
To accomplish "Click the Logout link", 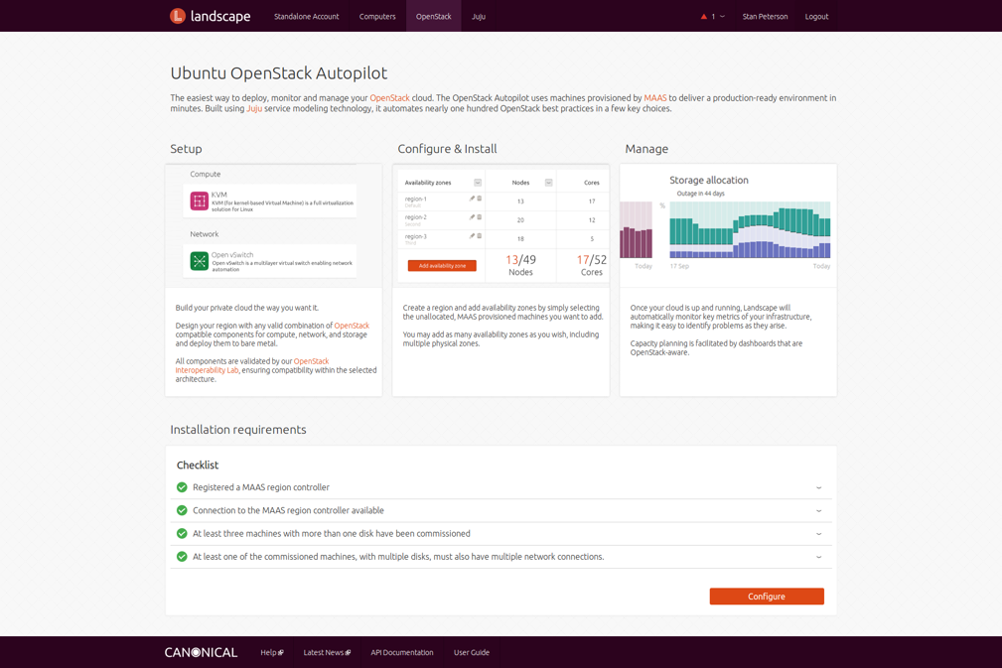I will click(816, 17).
